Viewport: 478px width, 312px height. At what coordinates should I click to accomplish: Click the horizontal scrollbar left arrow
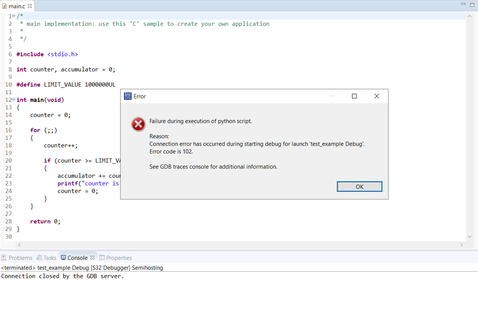19,244
